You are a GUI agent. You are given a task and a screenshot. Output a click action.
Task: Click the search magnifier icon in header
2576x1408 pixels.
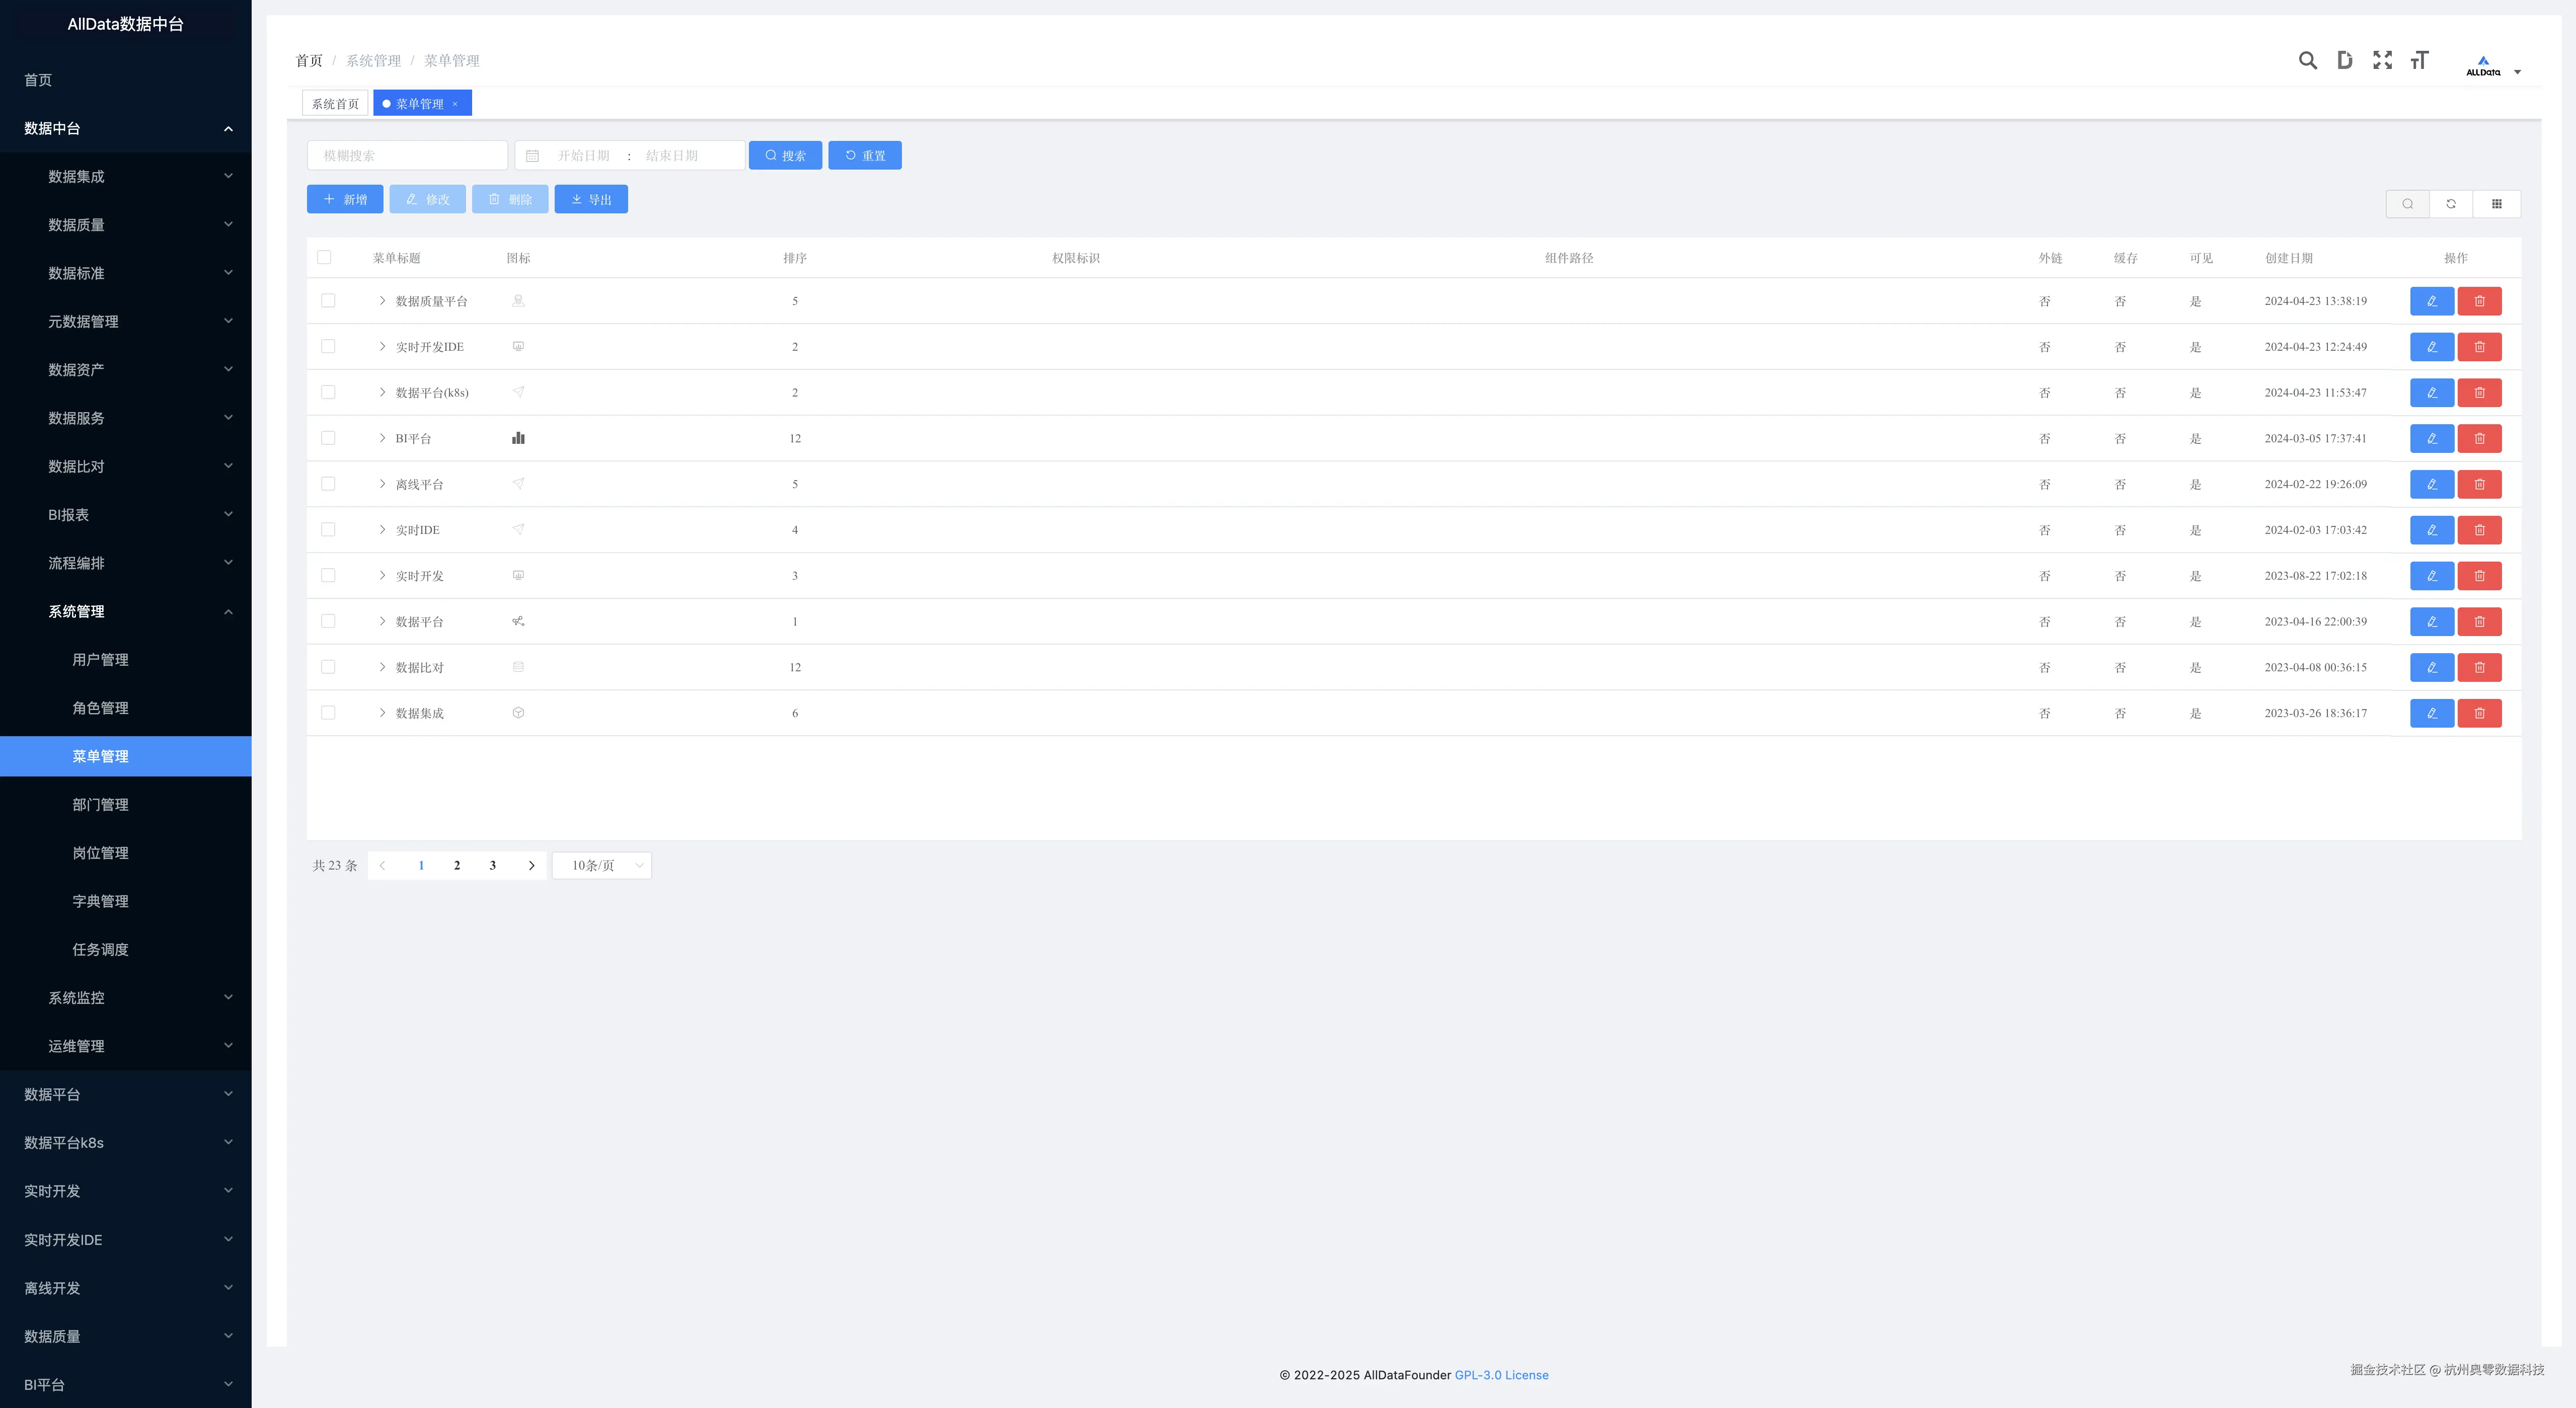coord(2307,61)
